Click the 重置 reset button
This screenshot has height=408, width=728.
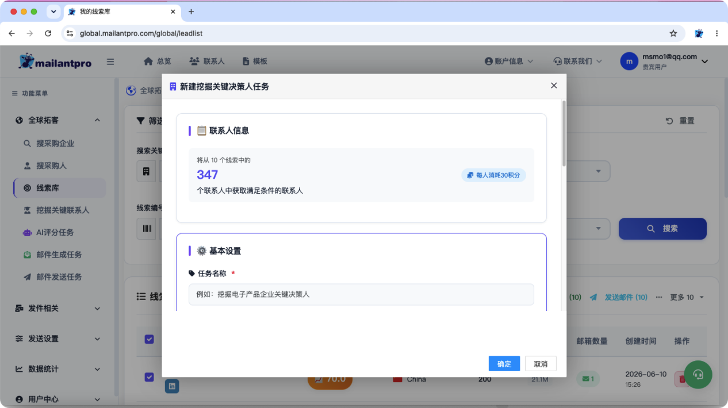click(680, 121)
